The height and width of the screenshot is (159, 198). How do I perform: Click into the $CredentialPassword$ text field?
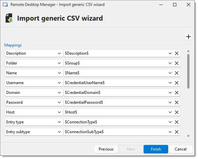click(x=115, y=102)
